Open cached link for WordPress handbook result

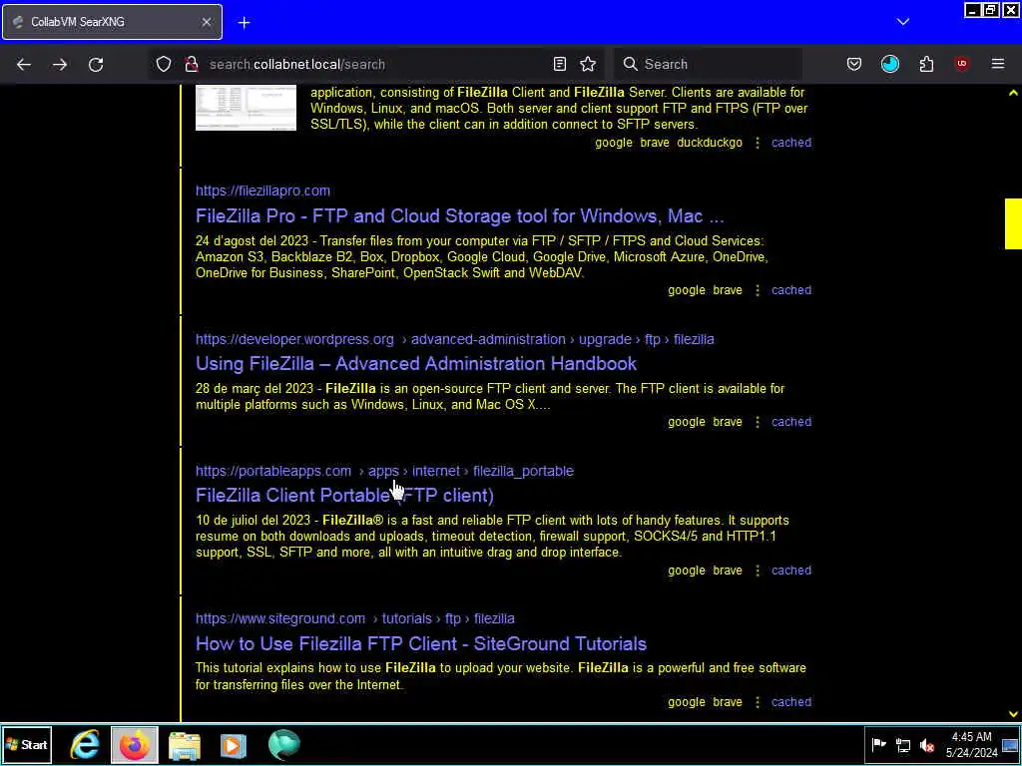pyautogui.click(x=791, y=422)
